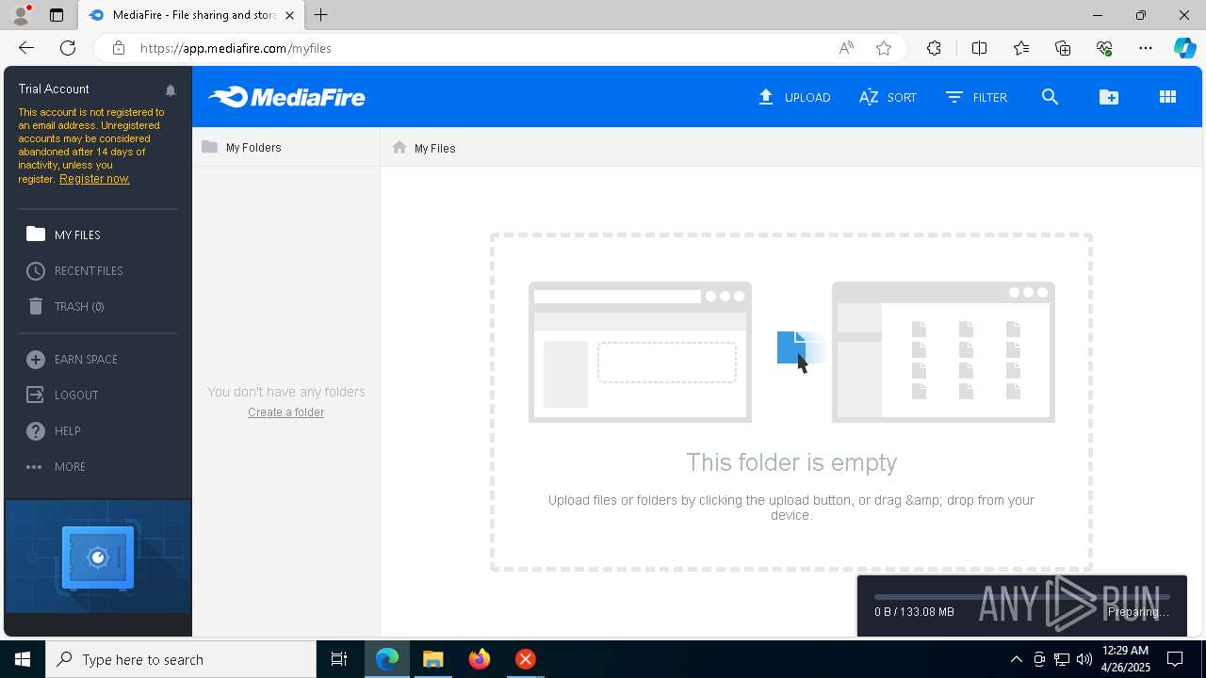Click the site info lock icon
Viewport: 1206px width, 678px height.
[x=119, y=48]
